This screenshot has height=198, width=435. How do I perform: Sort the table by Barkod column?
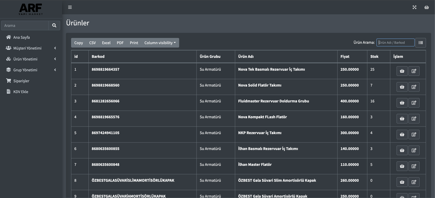(x=143, y=57)
